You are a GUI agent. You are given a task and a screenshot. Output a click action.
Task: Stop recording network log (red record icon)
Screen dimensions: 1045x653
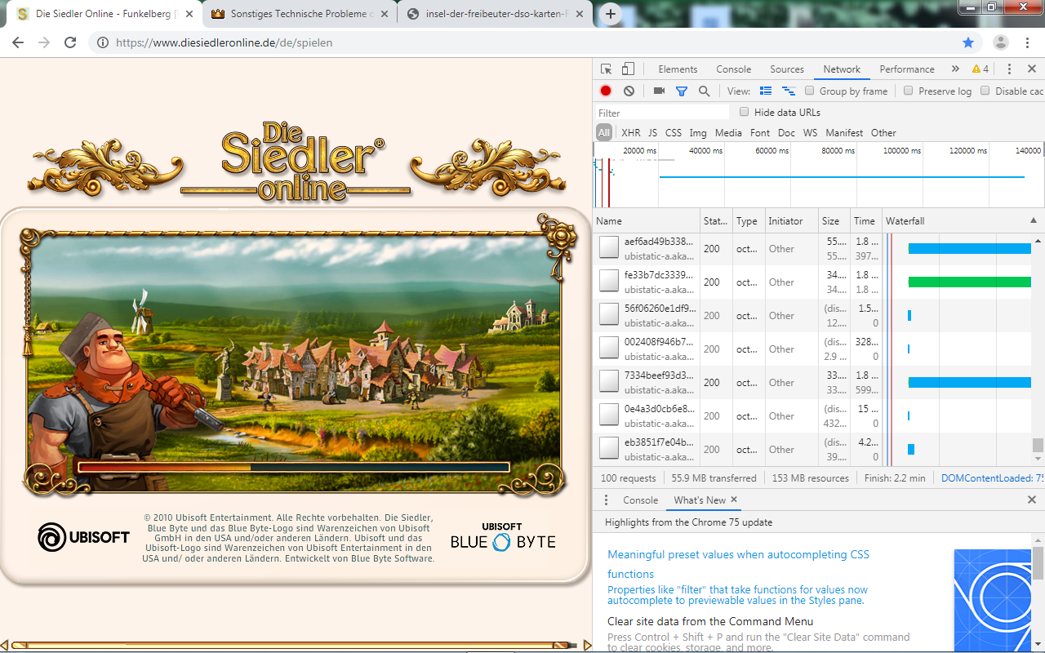coord(605,91)
